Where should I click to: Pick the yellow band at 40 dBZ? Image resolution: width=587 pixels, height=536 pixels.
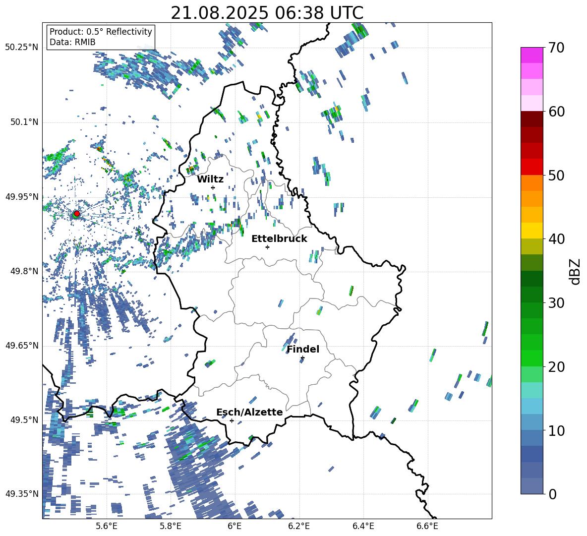point(531,231)
